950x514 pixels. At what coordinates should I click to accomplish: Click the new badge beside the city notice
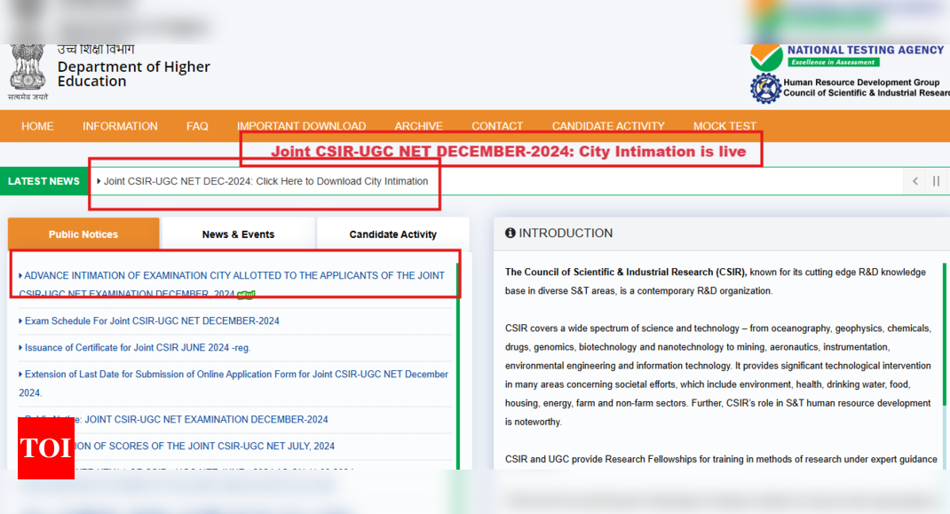245,295
